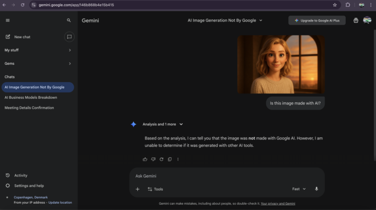Screen dimensions: 376x210
Task: Open more options three-dot menu under response
Action: pyautogui.click(x=178, y=159)
